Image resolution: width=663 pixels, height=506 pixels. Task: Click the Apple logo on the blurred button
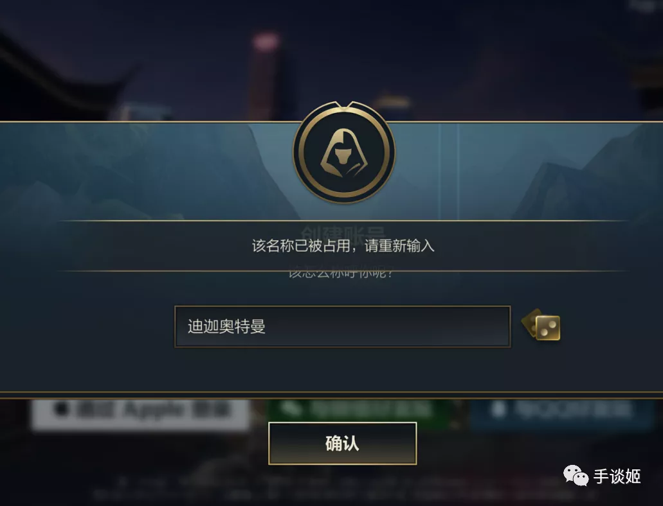tap(62, 409)
